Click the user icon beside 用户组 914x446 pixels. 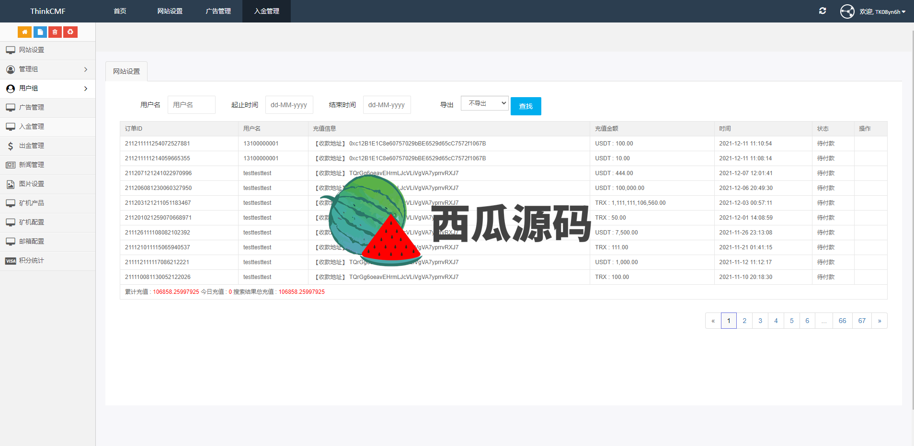(11, 89)
